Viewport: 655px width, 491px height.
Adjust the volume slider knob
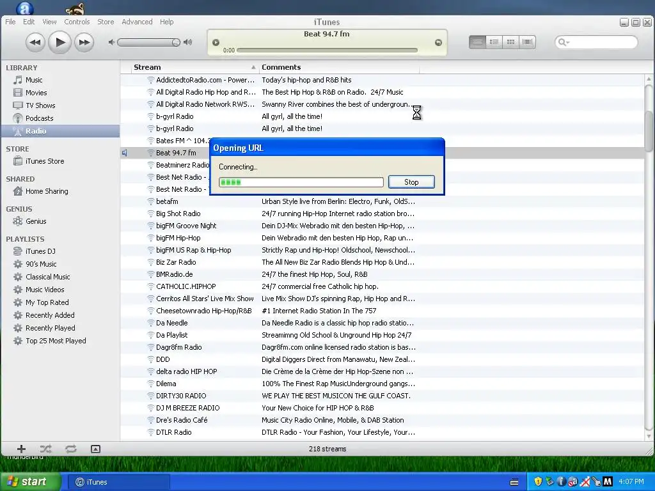click(176, 42)
